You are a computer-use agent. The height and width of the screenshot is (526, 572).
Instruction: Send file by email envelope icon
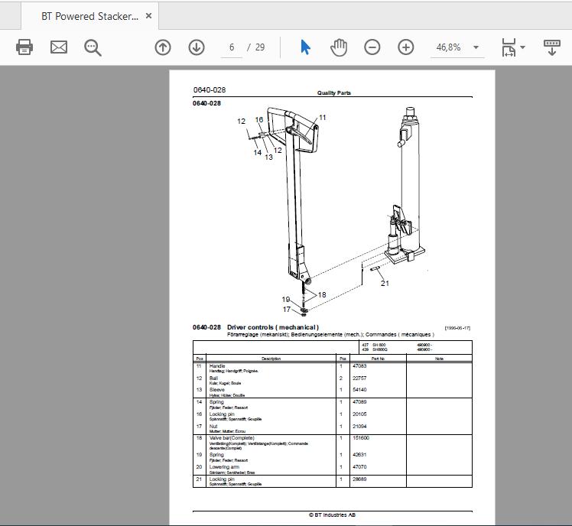coord(59,47)
